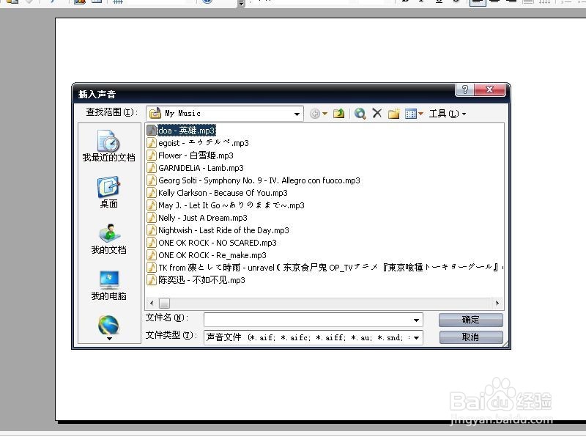The width and height of the screenshot is (586, 440).
Task: Open back button history dropdown arrow
Action: click(324, 114)
